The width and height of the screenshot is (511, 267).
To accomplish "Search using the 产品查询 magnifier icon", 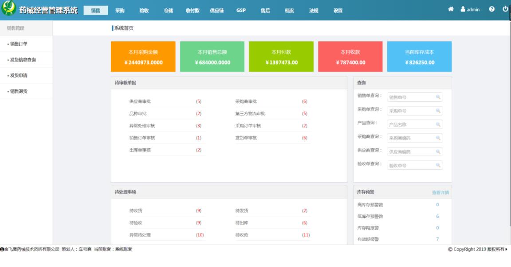I will pyautogui.click(x=438, y=124).
